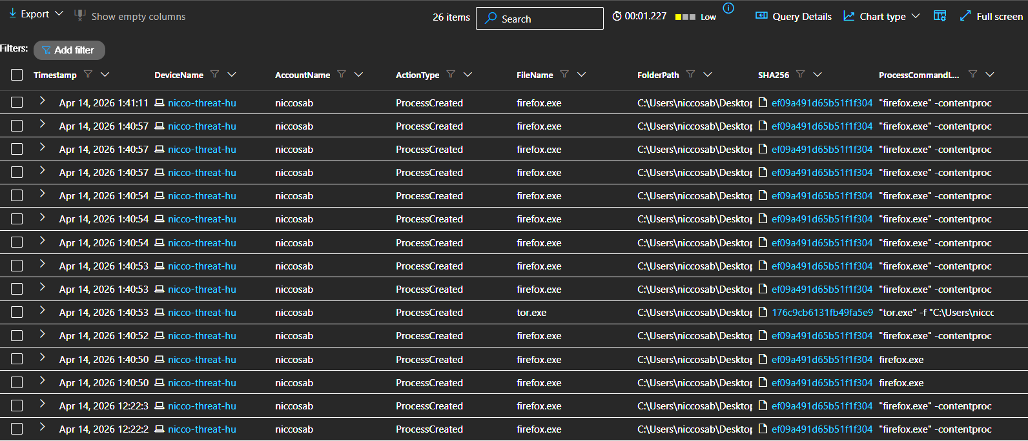Open the Query Details panel
The height and width of the screenshot is (441, 1028).
coord(794,16)
